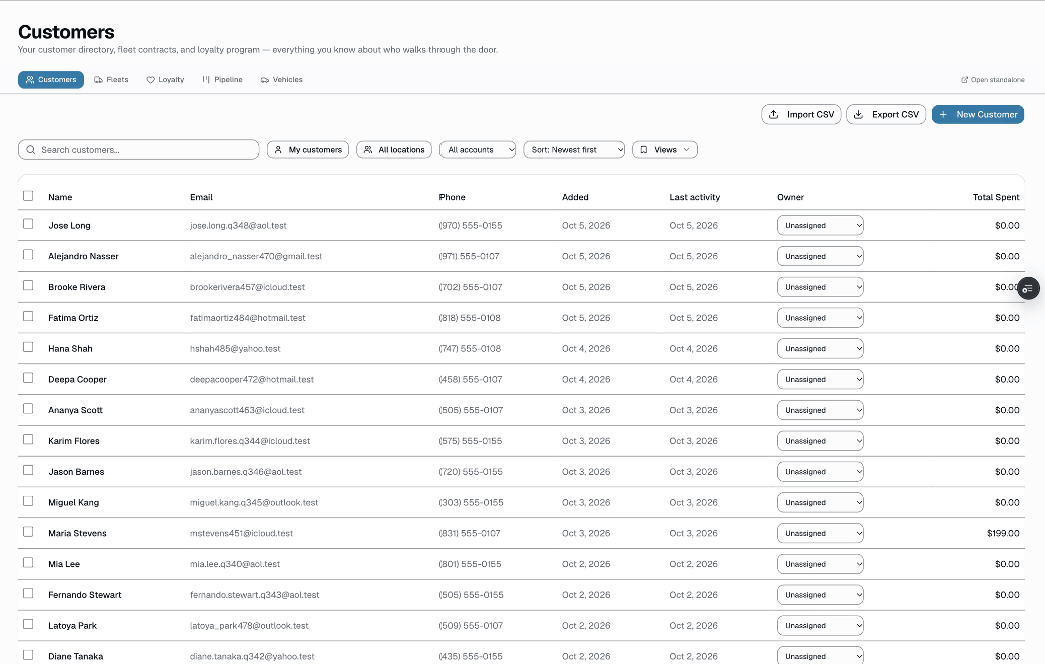Open the Open standalone link
This screenshot has height=664, width=1045.
pos(993,80)
